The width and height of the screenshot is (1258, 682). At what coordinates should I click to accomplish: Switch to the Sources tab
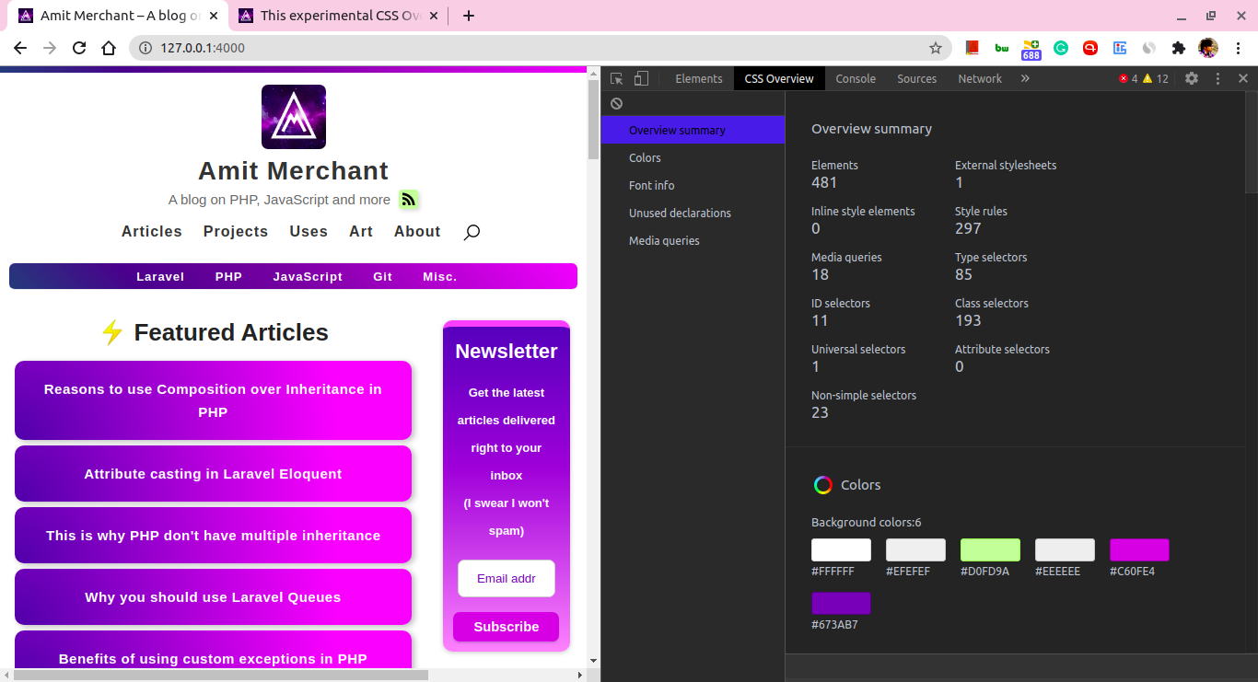tap(917, 79)
